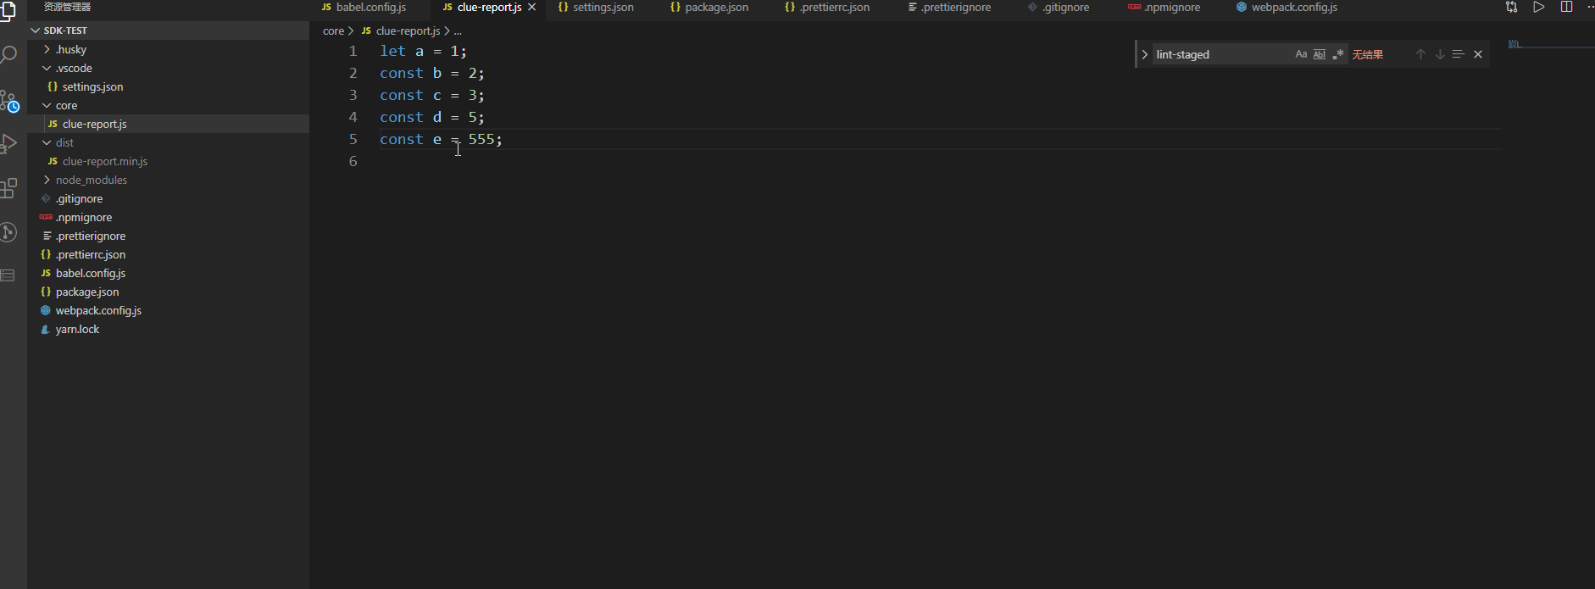Viewport: 1595px width, 589px height.
Task: Open the Explorer view in activity bar
Action: [8, 10]
